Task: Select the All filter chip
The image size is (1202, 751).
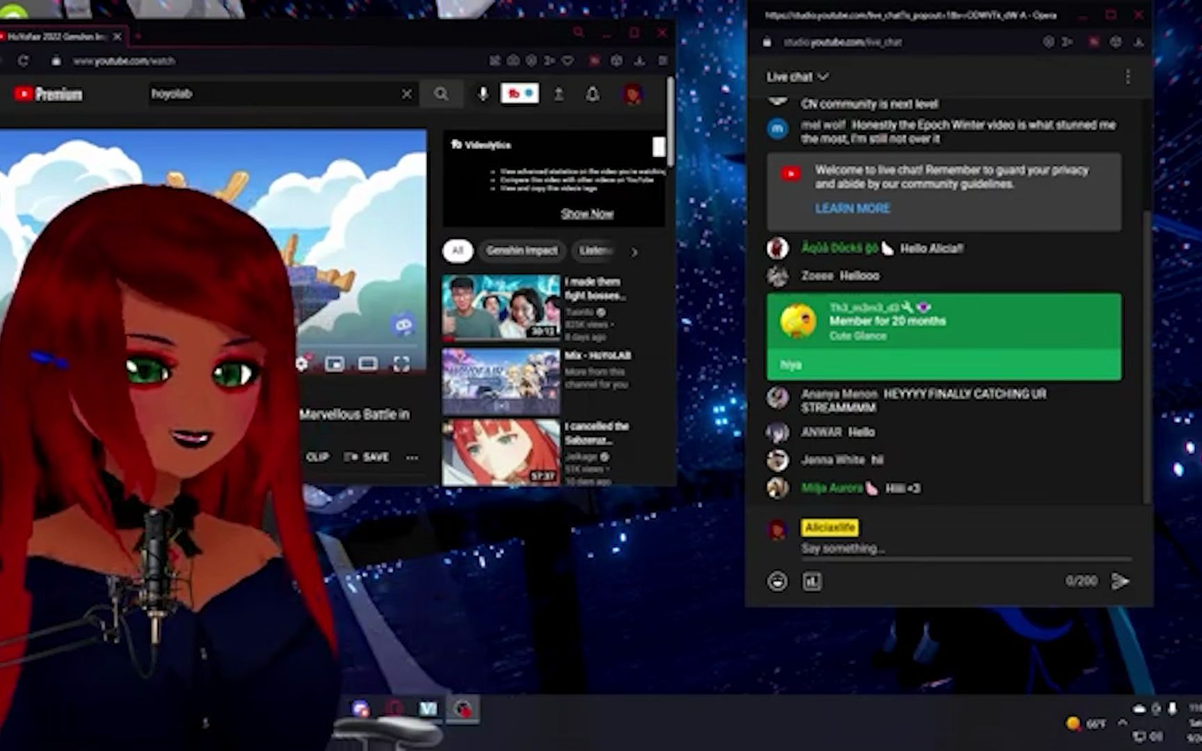Action: pyautogui.click(x=457, y=250)
